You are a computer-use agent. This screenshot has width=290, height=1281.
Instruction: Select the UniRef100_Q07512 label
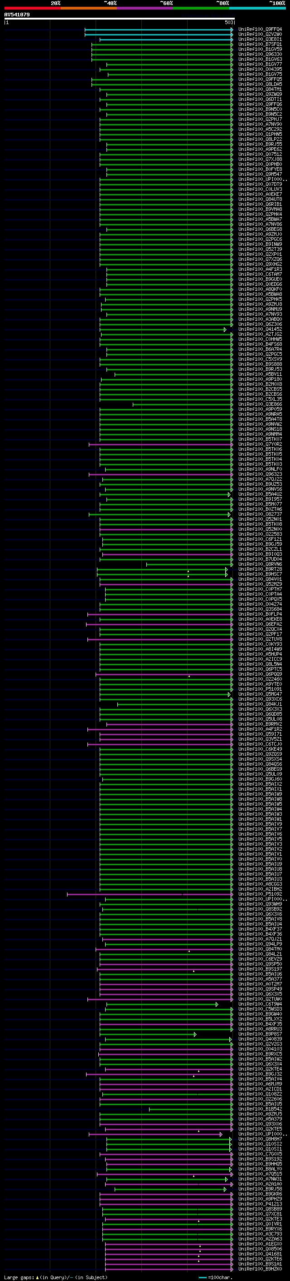click(x=260, y=154)
